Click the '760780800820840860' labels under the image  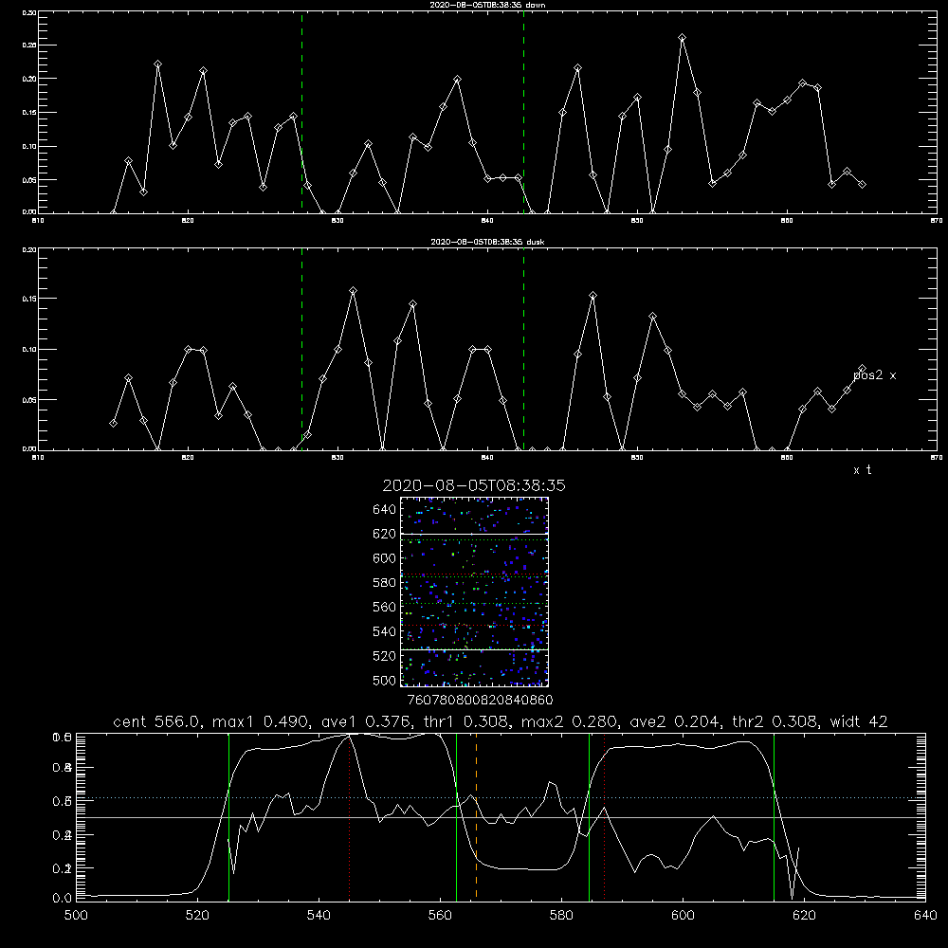click(x=480, y=700)
